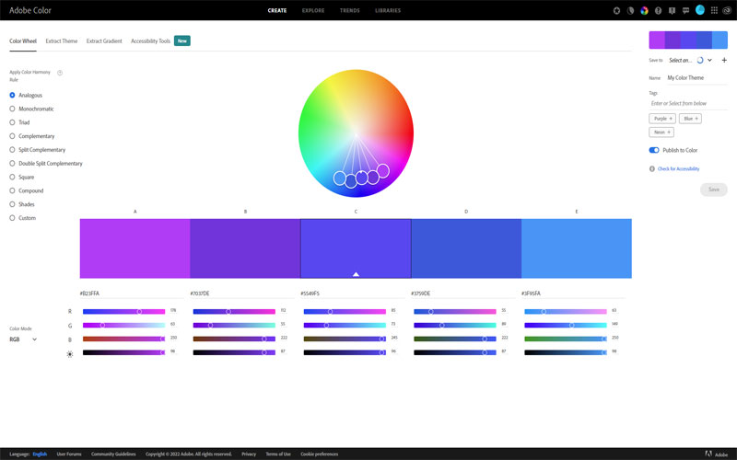Click the brightness slider for color E
737x460 pixels.
click(x=566, y=352)
